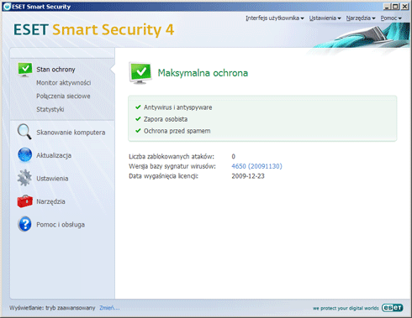Click the blue globe Aktualizacja icon

pyautogui.click(x=24, y=155)
